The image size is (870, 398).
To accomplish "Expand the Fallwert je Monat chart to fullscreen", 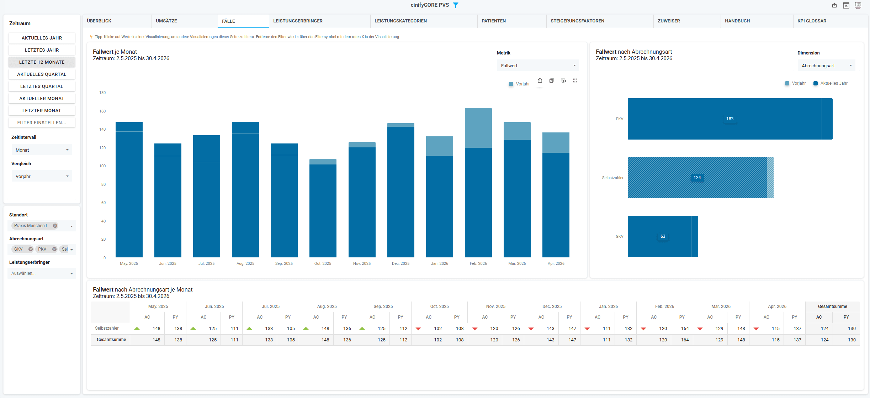I will [x=575, y=81].
